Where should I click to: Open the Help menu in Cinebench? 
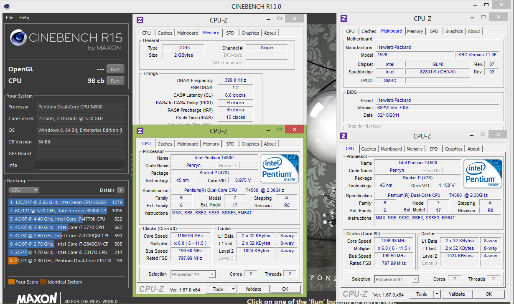[x=24, y=18]
